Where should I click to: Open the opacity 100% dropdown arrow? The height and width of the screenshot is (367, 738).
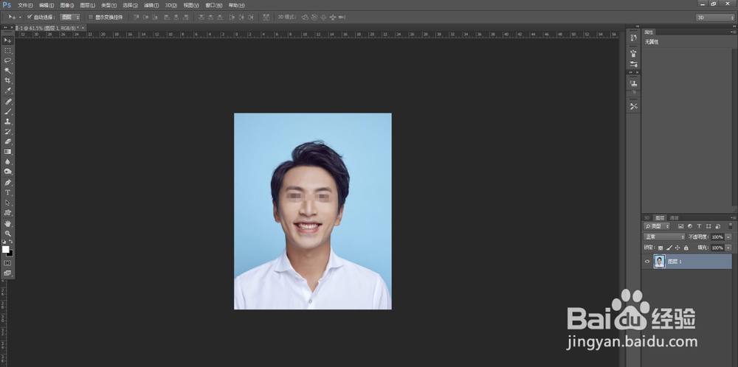(x=728, y=237)
